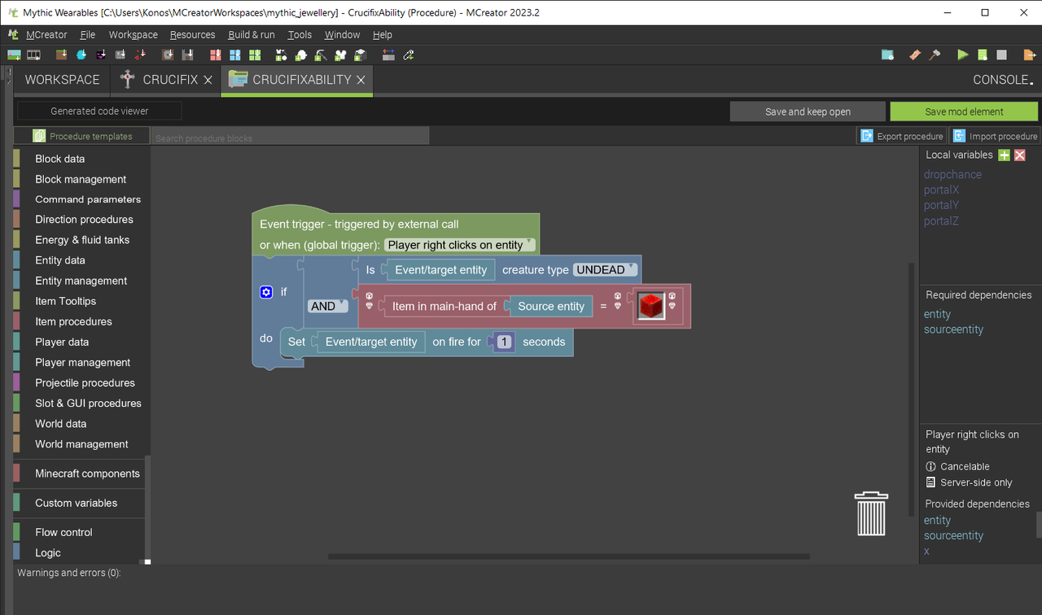Click the orange eraser clean-build icon

click(x=915, y=55)
